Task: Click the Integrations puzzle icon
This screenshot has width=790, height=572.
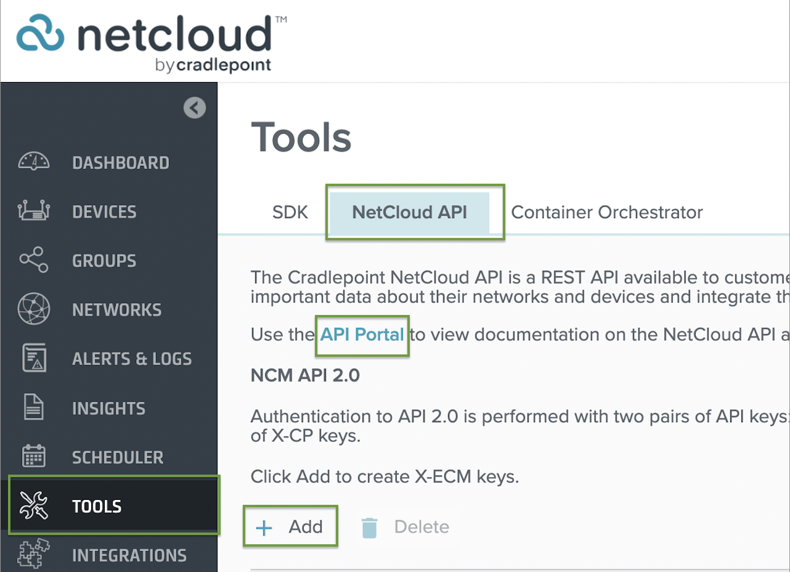Action: [x=33, y=554]
